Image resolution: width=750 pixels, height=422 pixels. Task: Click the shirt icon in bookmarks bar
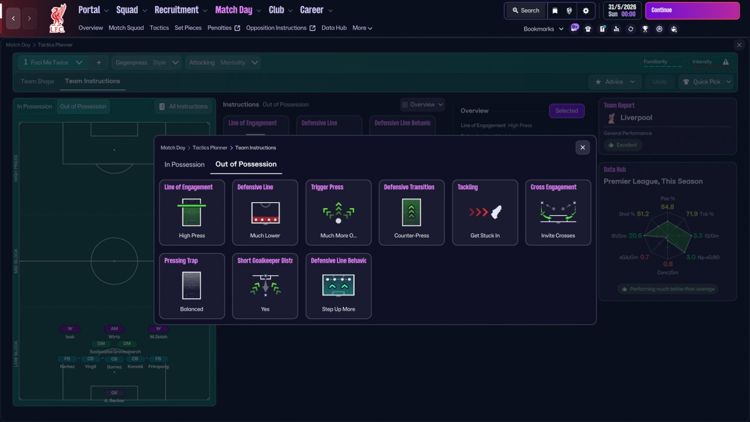(588, 29)
